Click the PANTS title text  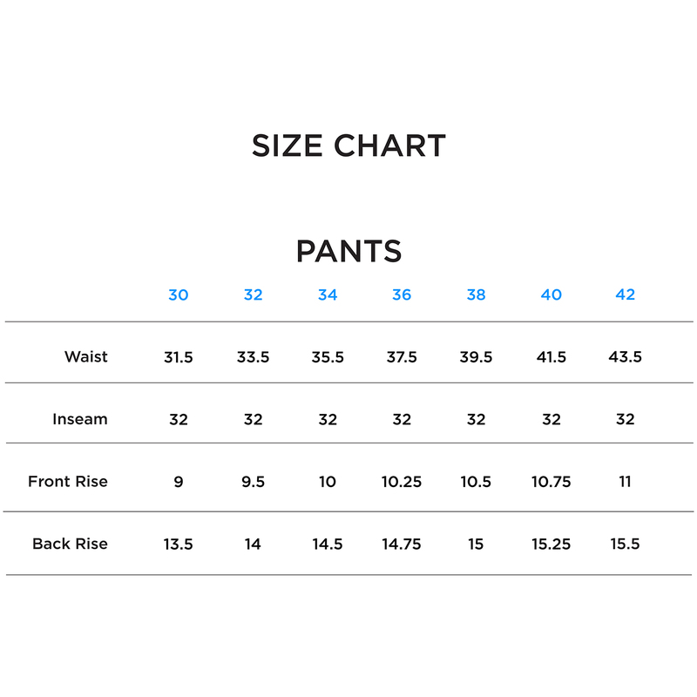(x=348, y=251)
